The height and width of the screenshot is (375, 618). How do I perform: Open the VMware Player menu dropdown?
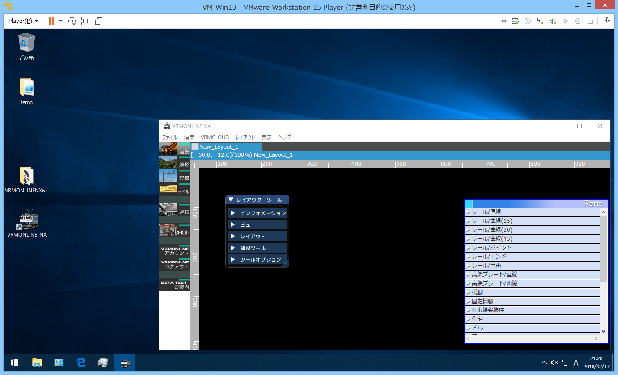click(x=23, y=21)
